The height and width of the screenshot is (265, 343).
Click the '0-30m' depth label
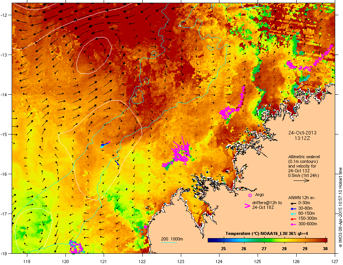click(304, 203)
